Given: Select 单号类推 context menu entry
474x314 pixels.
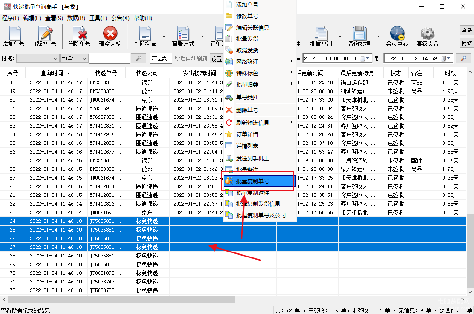Looking at the screenshot, I should (x=260, y=97).
